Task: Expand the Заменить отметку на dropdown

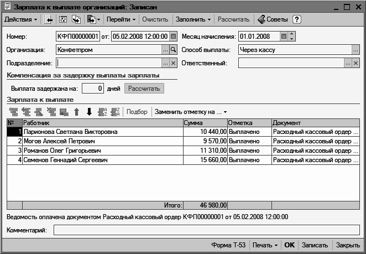Action: (191, 112)
